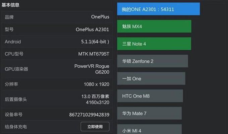Choose the HTC One M8 ranking bar
Image resolution: width=228 pixels, height=134 pixels.
pyautogui.click(x=150, y=96)
